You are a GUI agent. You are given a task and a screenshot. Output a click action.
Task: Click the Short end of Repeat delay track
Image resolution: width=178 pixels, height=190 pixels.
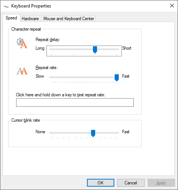[117, 49]
